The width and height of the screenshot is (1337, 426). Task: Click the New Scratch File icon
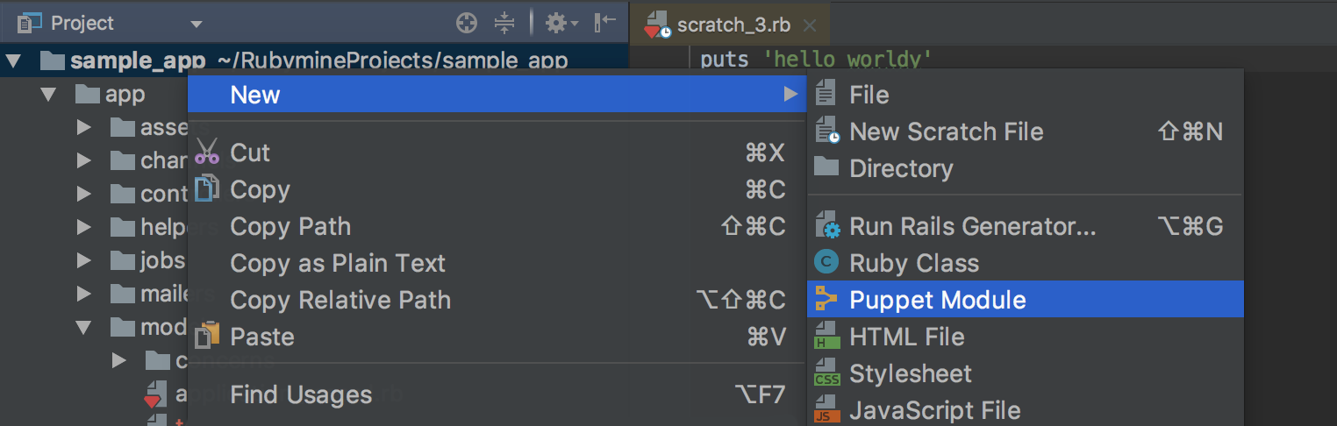click(827, 131)
